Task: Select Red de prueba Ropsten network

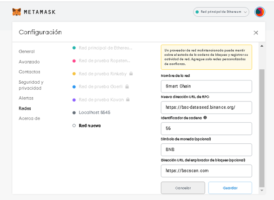Action: (x=104, y=61)
